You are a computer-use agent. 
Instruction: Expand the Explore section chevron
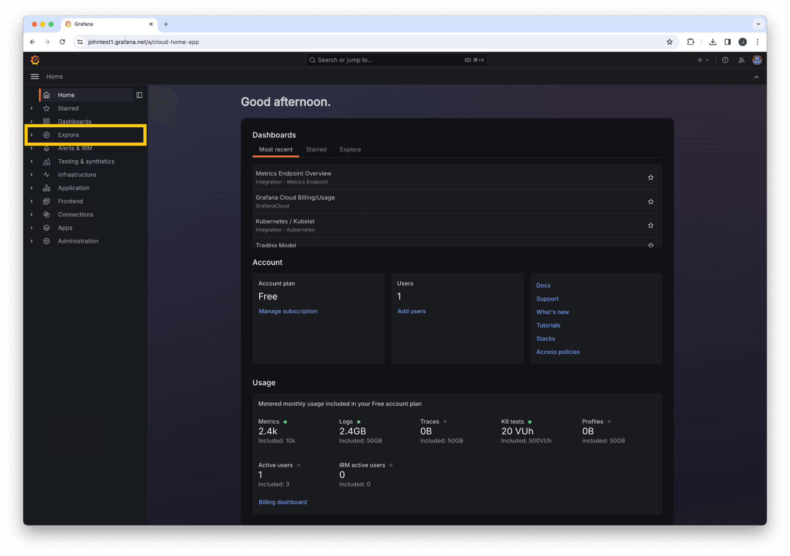coord(32,135)
